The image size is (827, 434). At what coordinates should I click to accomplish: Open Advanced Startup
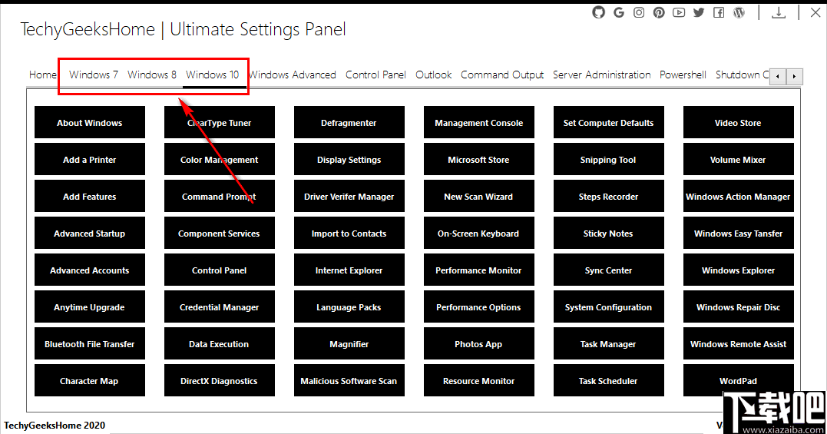coord(90,233)
